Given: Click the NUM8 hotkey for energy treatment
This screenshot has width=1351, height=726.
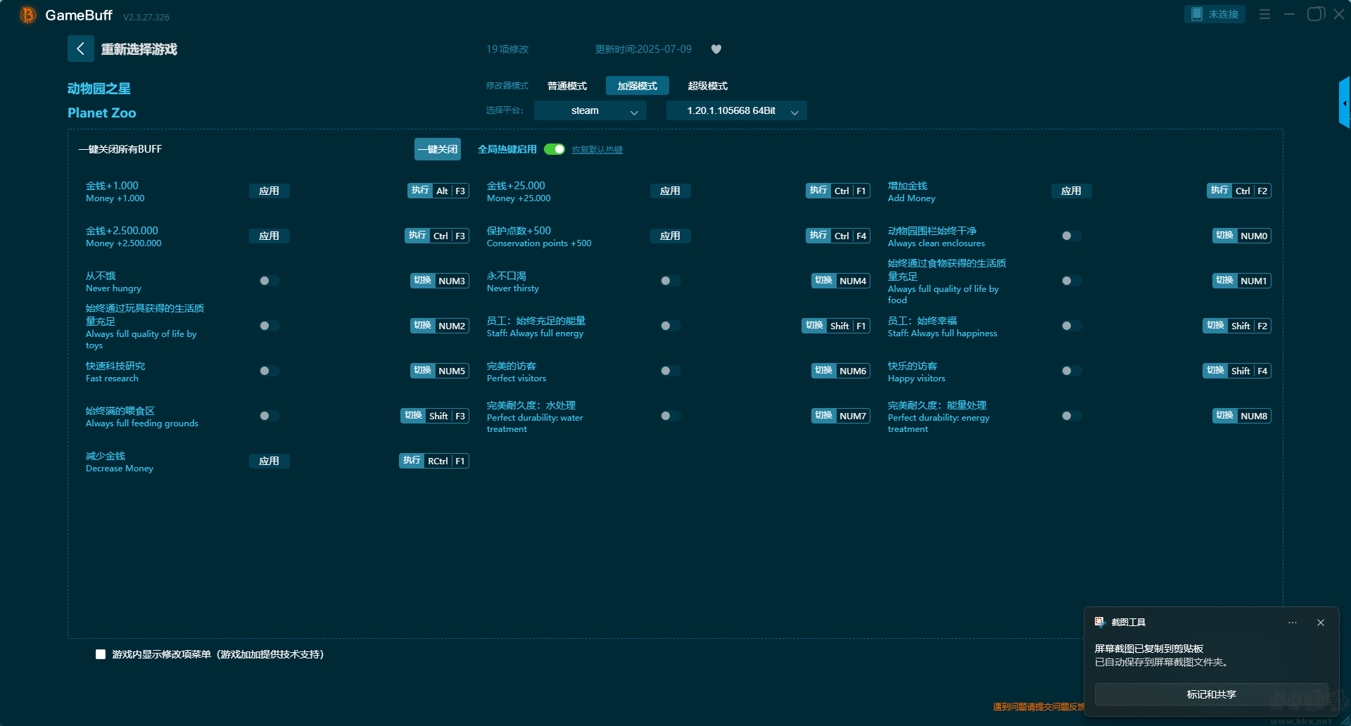Looking at the screenshot, I should click(1241, 416).
